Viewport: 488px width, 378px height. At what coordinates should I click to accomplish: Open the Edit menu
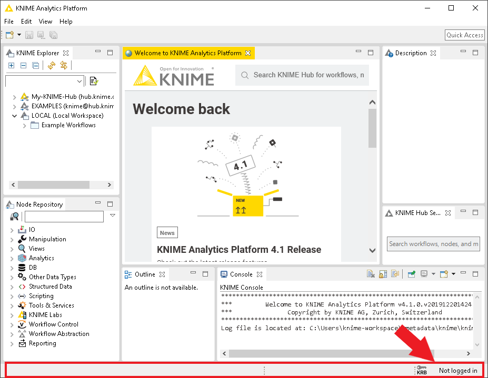pyautogui.click(x=26, y=22)
